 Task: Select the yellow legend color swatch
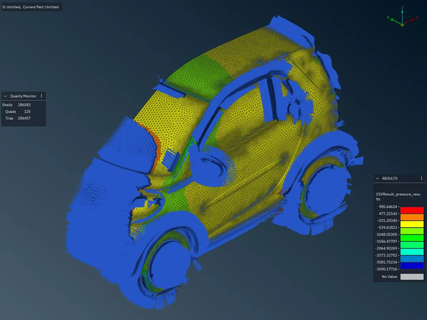412,224
